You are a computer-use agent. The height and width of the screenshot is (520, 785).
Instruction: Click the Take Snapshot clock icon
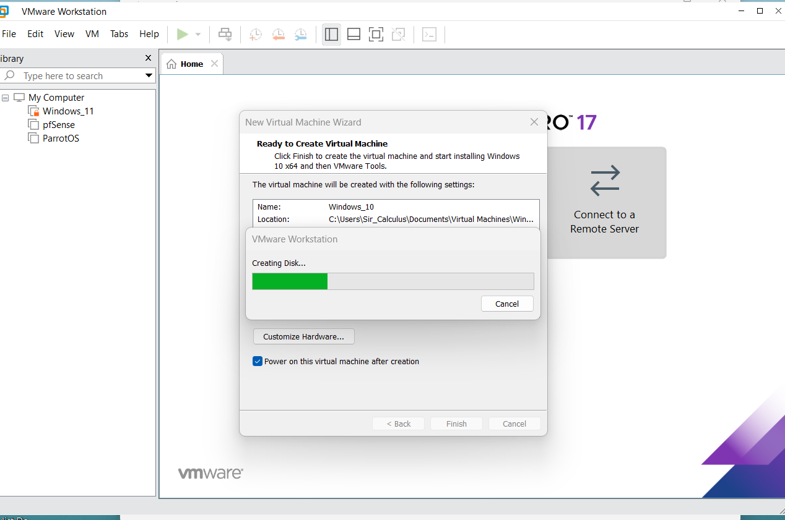(256, 35)
